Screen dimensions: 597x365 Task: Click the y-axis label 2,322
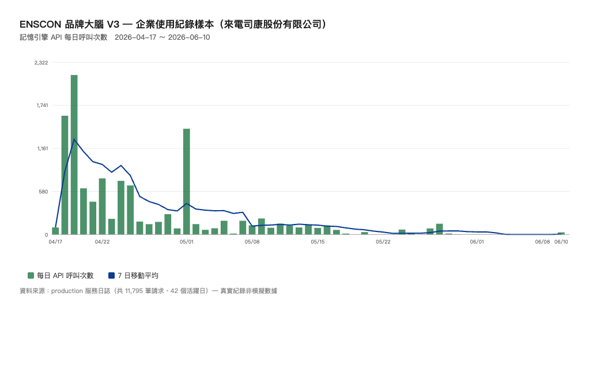(x=41, y=62)
